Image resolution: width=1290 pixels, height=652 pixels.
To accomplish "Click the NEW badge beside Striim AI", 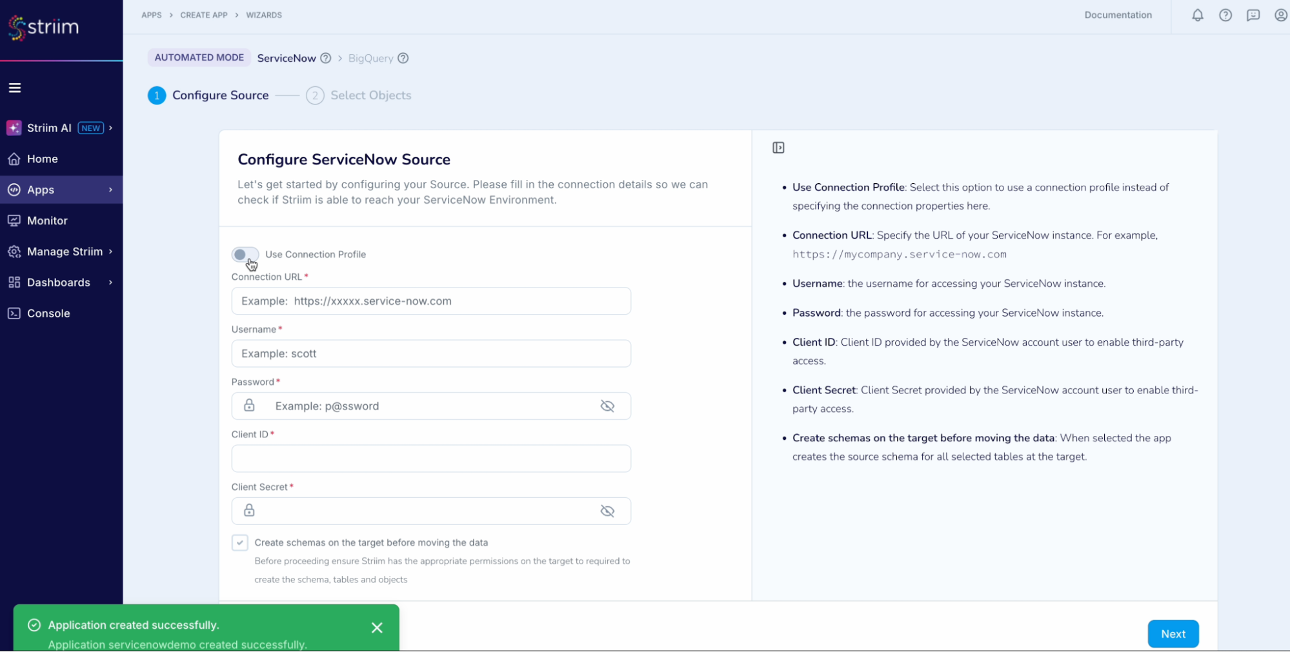I will (x=91, y=128).
